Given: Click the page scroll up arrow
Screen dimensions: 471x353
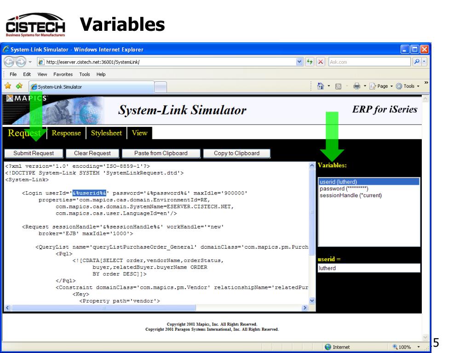Looking at the screenshot, I should (x=425, y=99).
